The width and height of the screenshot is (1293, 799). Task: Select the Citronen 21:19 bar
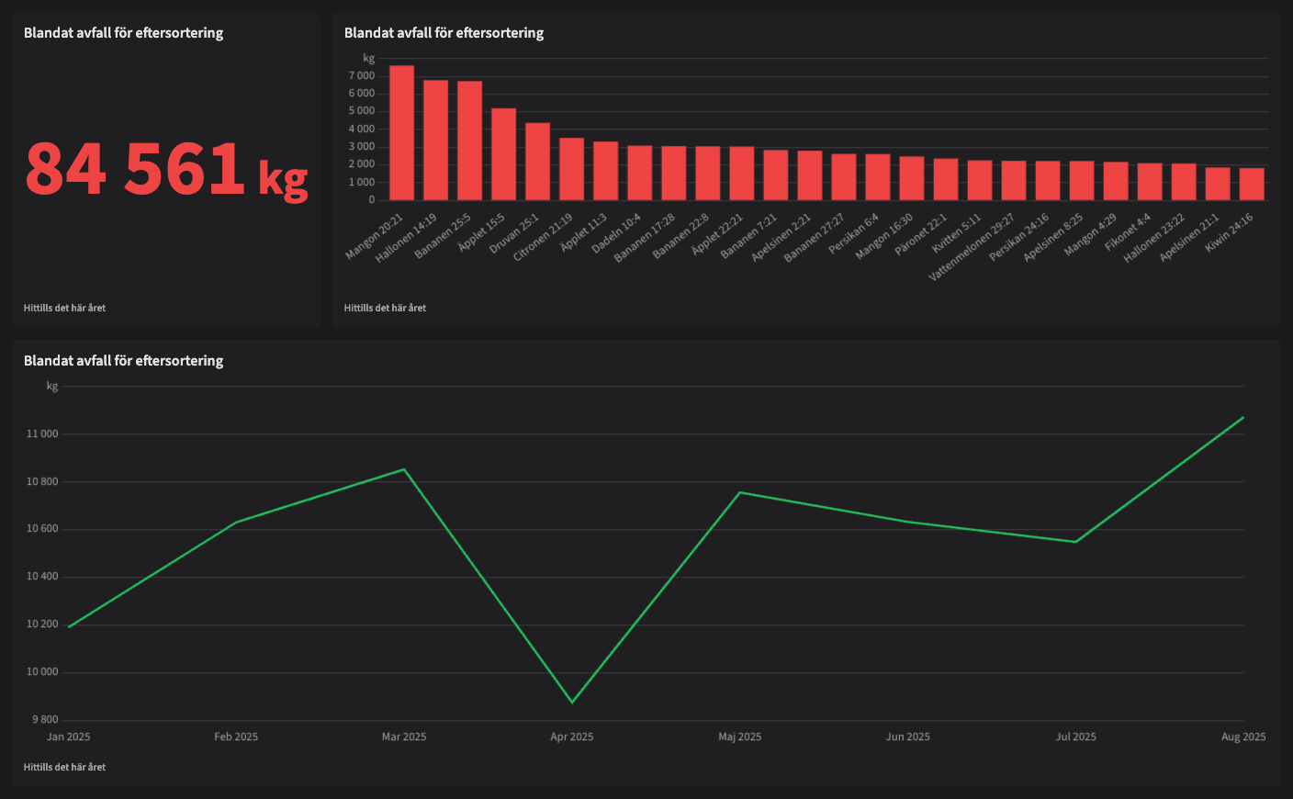pos(571,169)
